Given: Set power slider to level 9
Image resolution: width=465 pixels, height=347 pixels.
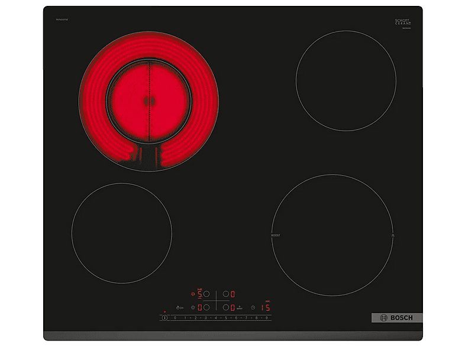Looking at the screenshot, I should [266, 317].
